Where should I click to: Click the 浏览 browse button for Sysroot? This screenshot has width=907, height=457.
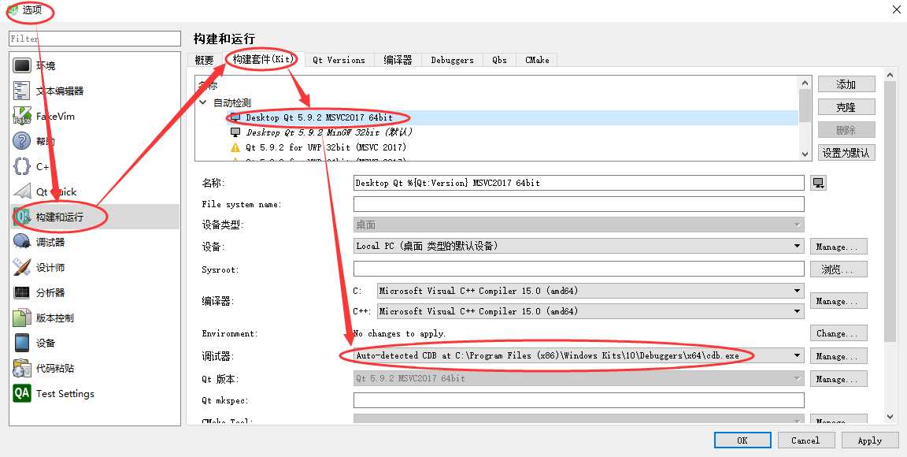839,269
